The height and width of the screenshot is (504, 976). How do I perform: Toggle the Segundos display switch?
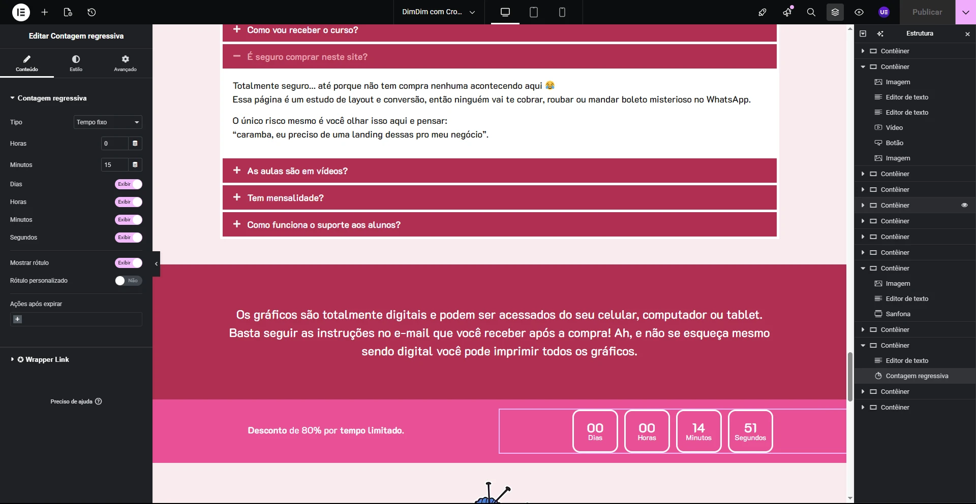pos(128,238)
